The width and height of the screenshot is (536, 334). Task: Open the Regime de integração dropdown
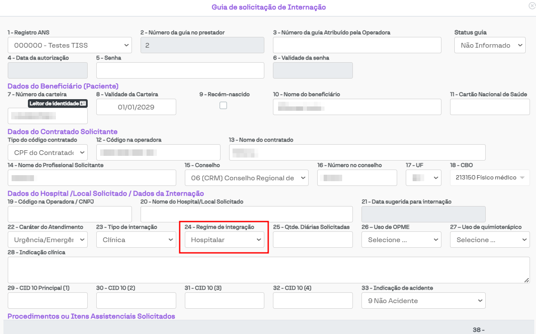[224, 240]
